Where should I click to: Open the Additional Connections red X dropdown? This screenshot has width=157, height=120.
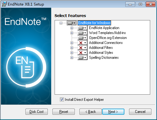83,43
